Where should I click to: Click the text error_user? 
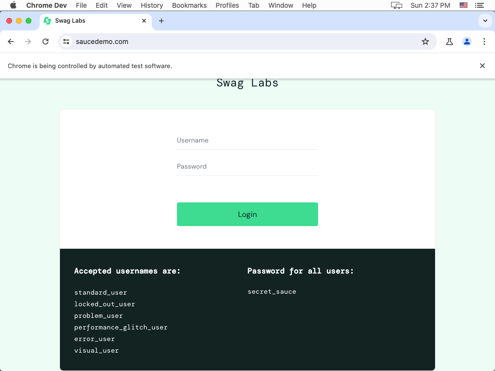point(94,339)
